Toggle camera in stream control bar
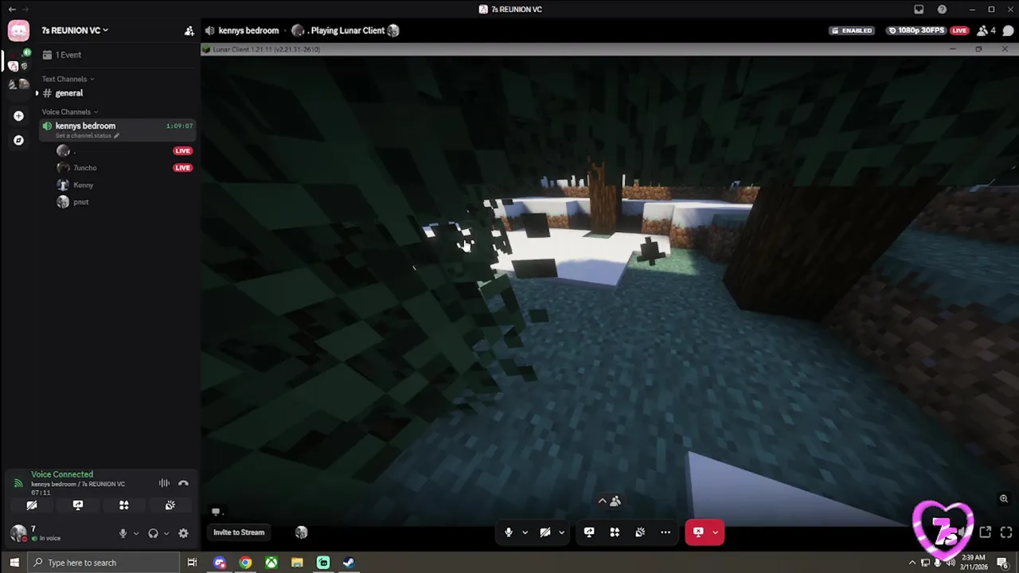The width and height of the screenshot is (1019, 573). (545, 532)
